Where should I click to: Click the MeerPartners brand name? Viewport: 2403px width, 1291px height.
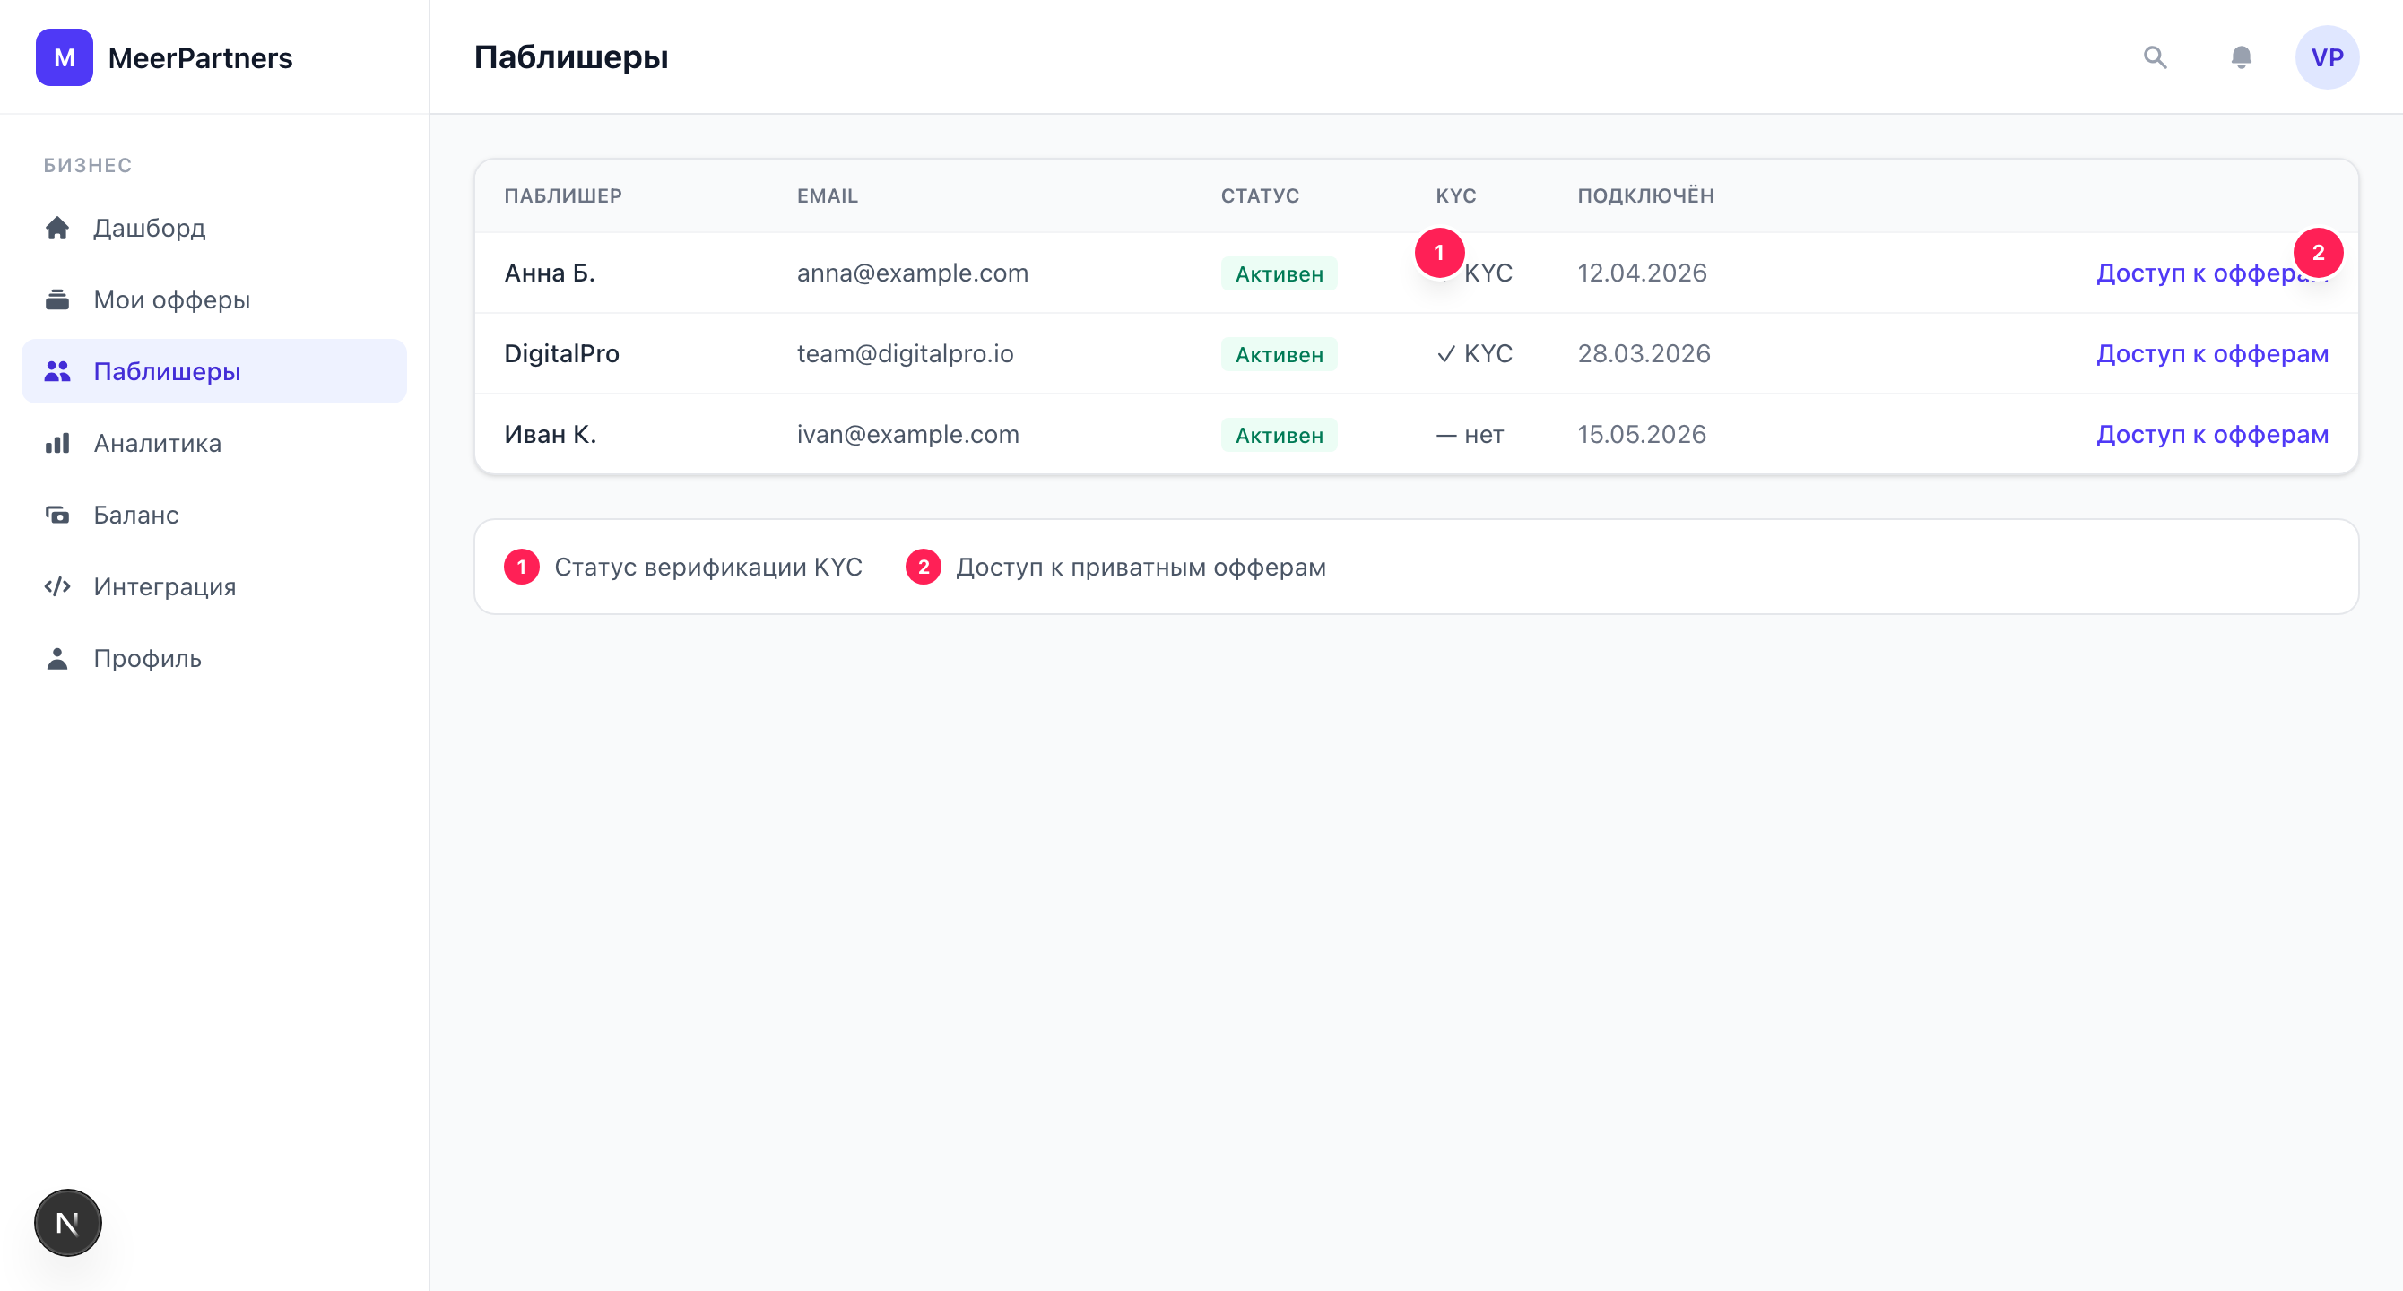201,58
